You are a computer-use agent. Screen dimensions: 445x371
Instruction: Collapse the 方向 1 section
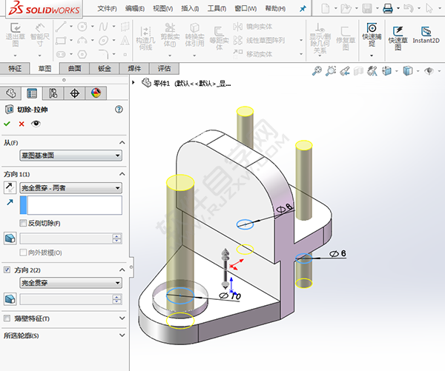[122, 174]
